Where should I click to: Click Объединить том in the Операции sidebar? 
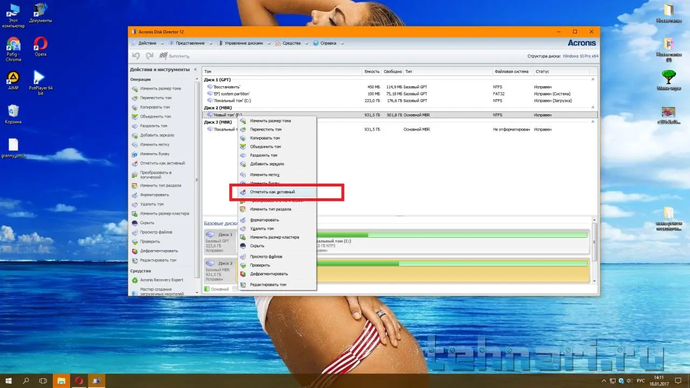pos(151,116)
